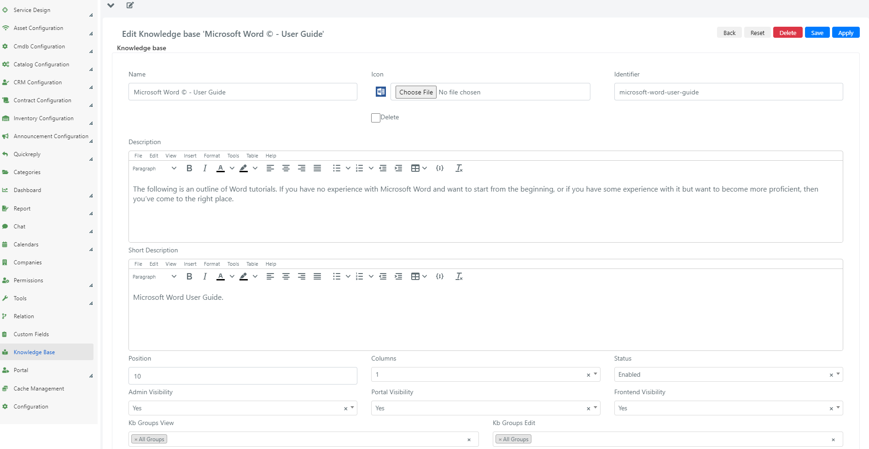869x449 pixels.
Task: Apply text color in Short Description editor
Action: [221, 277]
